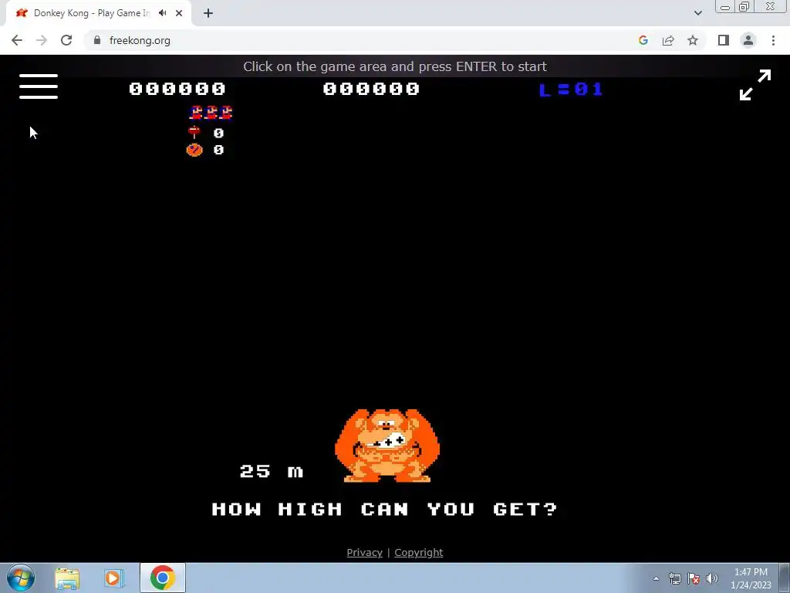Go back to the previous page
This screenshot has height=593, width=790.
click(x=17, y=40)
